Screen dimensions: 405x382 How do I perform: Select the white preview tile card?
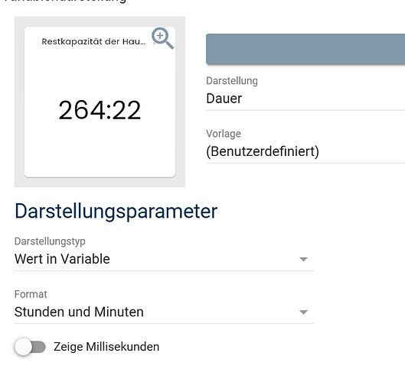[100, 102]
